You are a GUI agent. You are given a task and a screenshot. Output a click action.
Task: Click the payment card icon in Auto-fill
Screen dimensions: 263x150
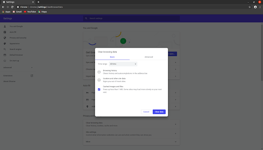[x=88, y=100]
